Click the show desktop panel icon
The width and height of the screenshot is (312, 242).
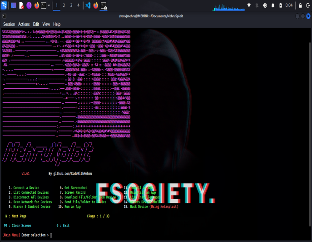click(14, 5)
